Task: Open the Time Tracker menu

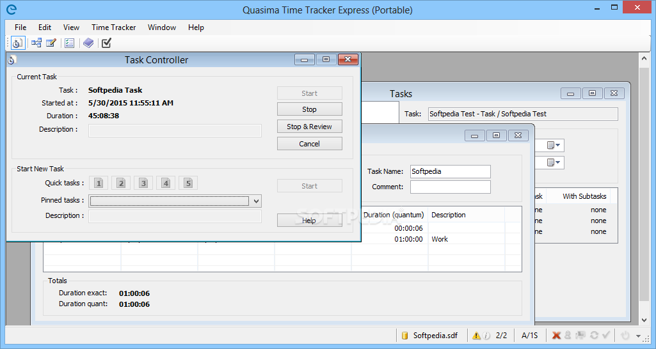Action: [114, 27]
